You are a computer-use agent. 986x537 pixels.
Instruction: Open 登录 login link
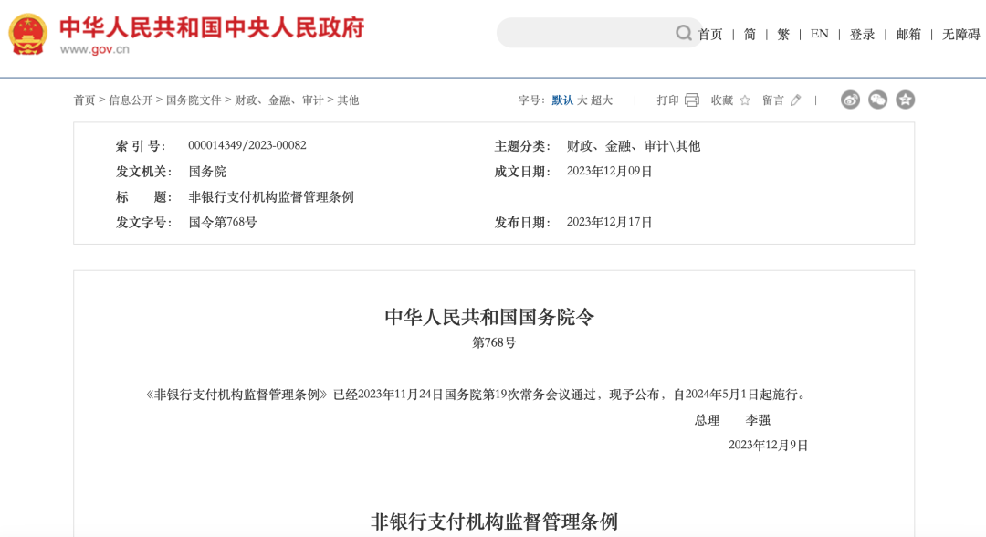pyautogui.click(x=862, y=34)
